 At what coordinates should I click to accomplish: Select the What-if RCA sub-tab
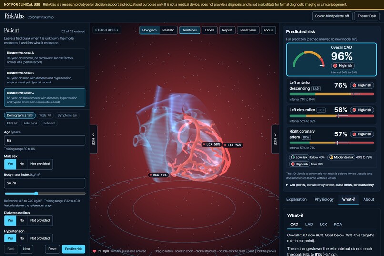(338, 225)
